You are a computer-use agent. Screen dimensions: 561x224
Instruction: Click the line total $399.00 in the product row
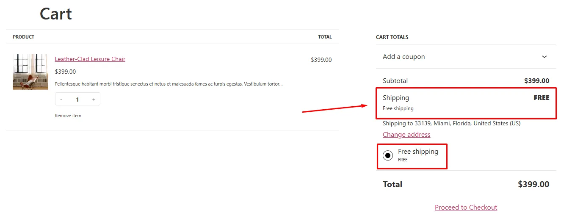point(321,60)
